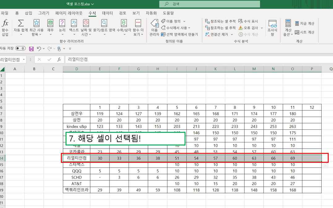Open the Logical functions icon
This screenshot has width=333, height=208.
point(62,23)
